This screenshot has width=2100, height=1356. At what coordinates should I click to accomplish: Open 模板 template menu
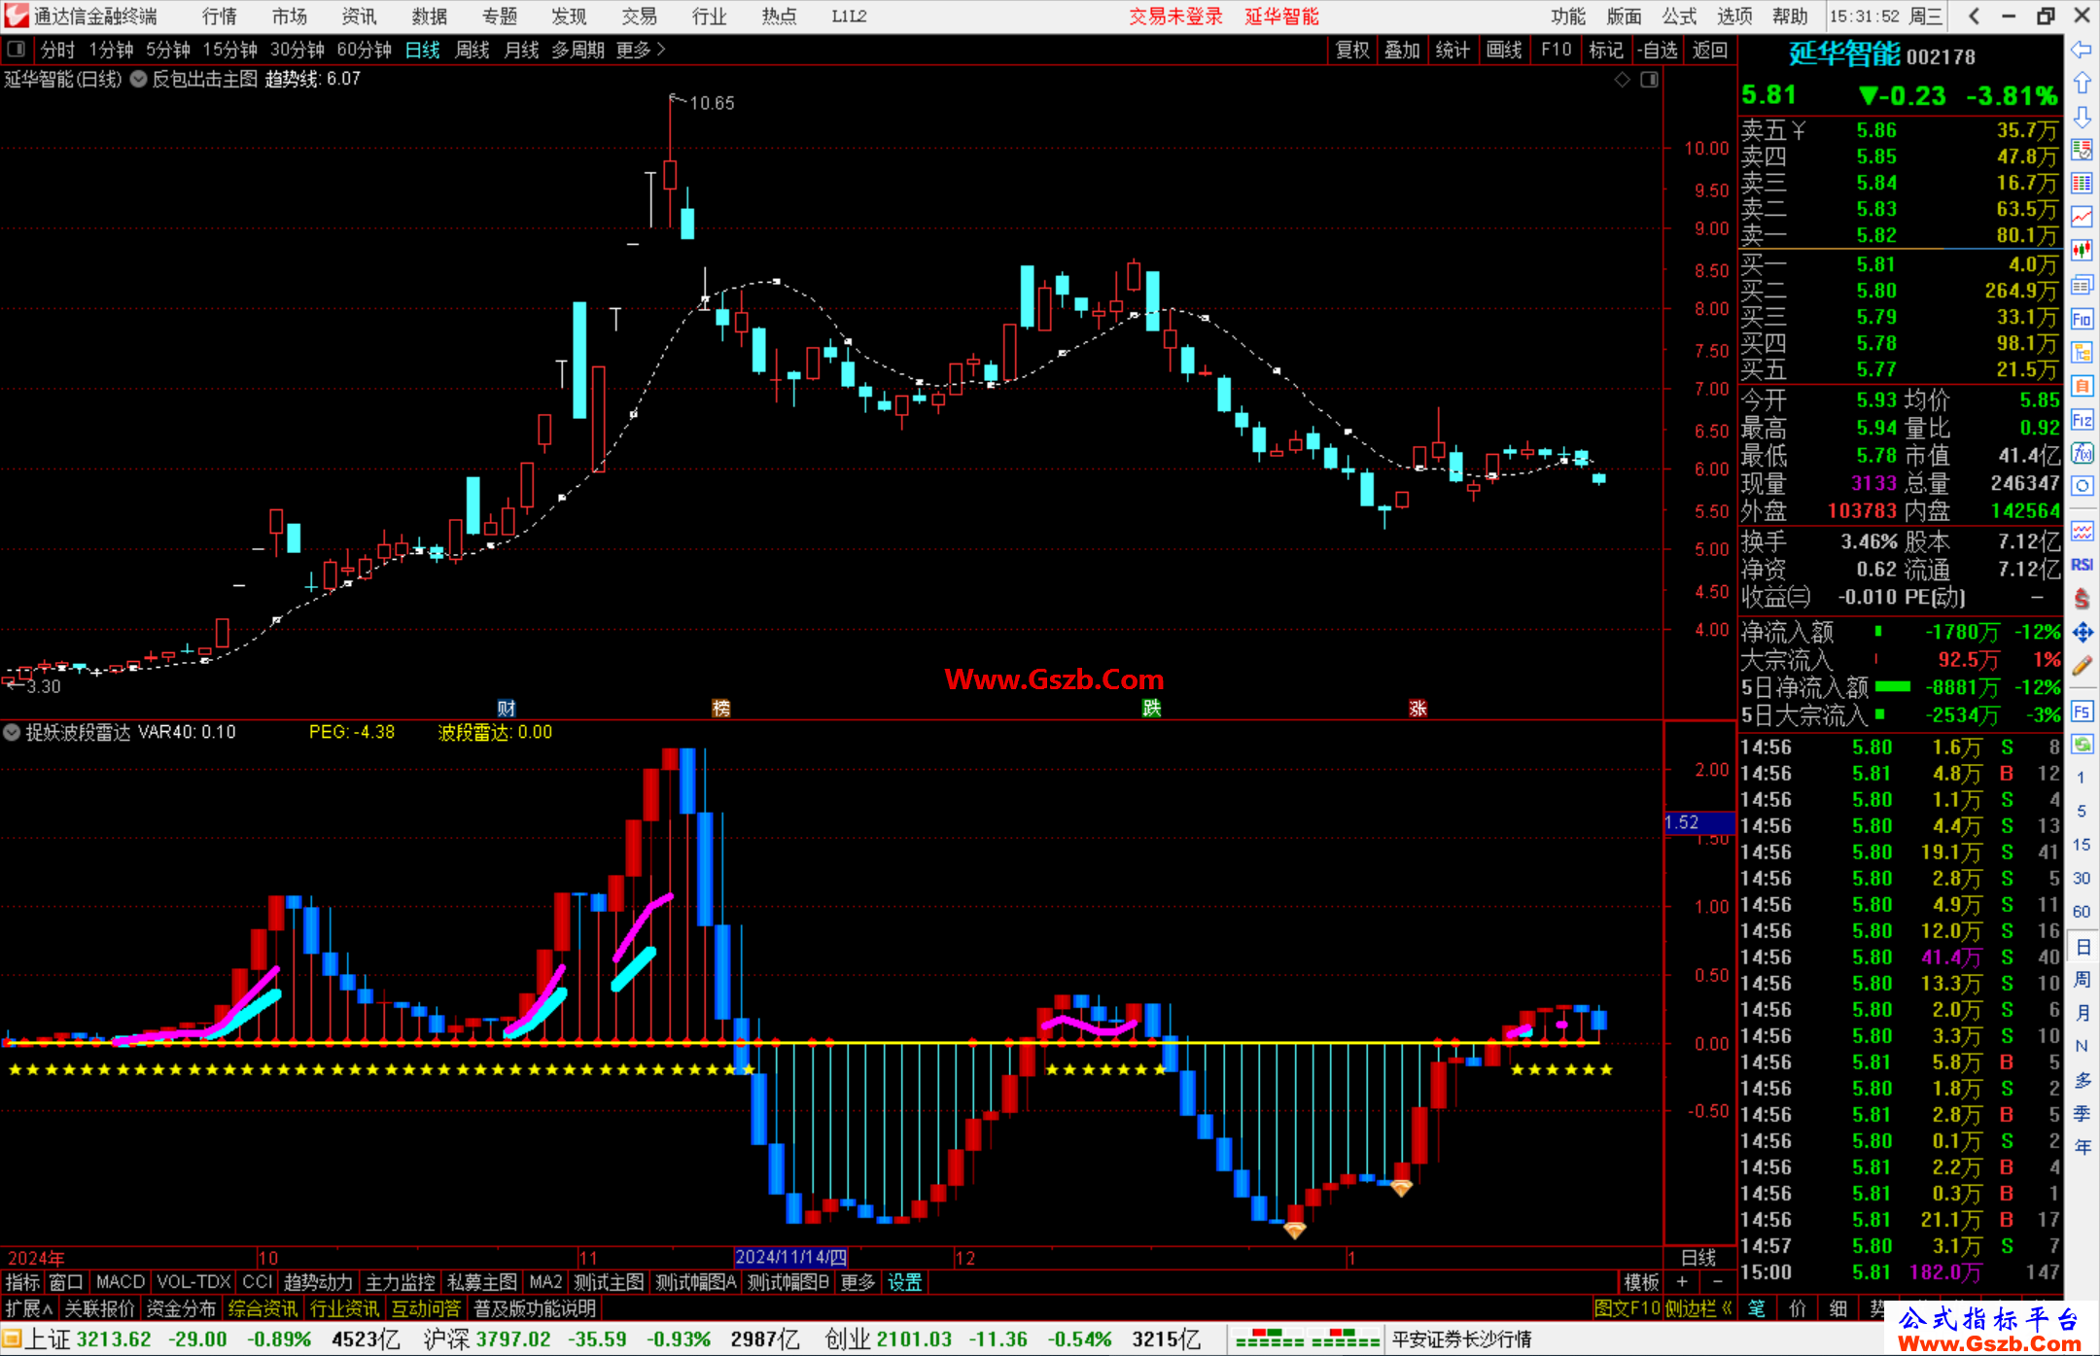click(x=1641, y=1282)
